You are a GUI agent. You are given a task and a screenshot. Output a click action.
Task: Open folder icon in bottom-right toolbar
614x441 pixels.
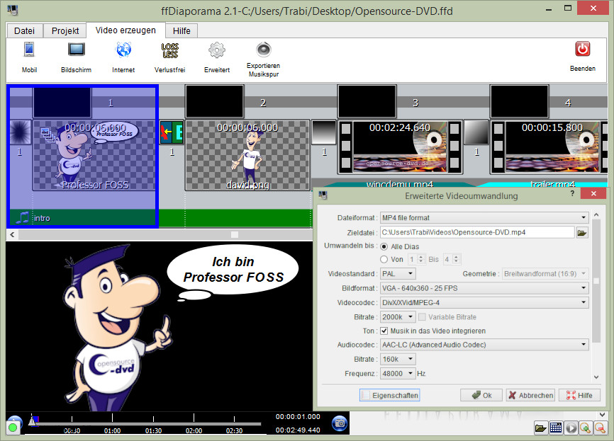(541, 428)
